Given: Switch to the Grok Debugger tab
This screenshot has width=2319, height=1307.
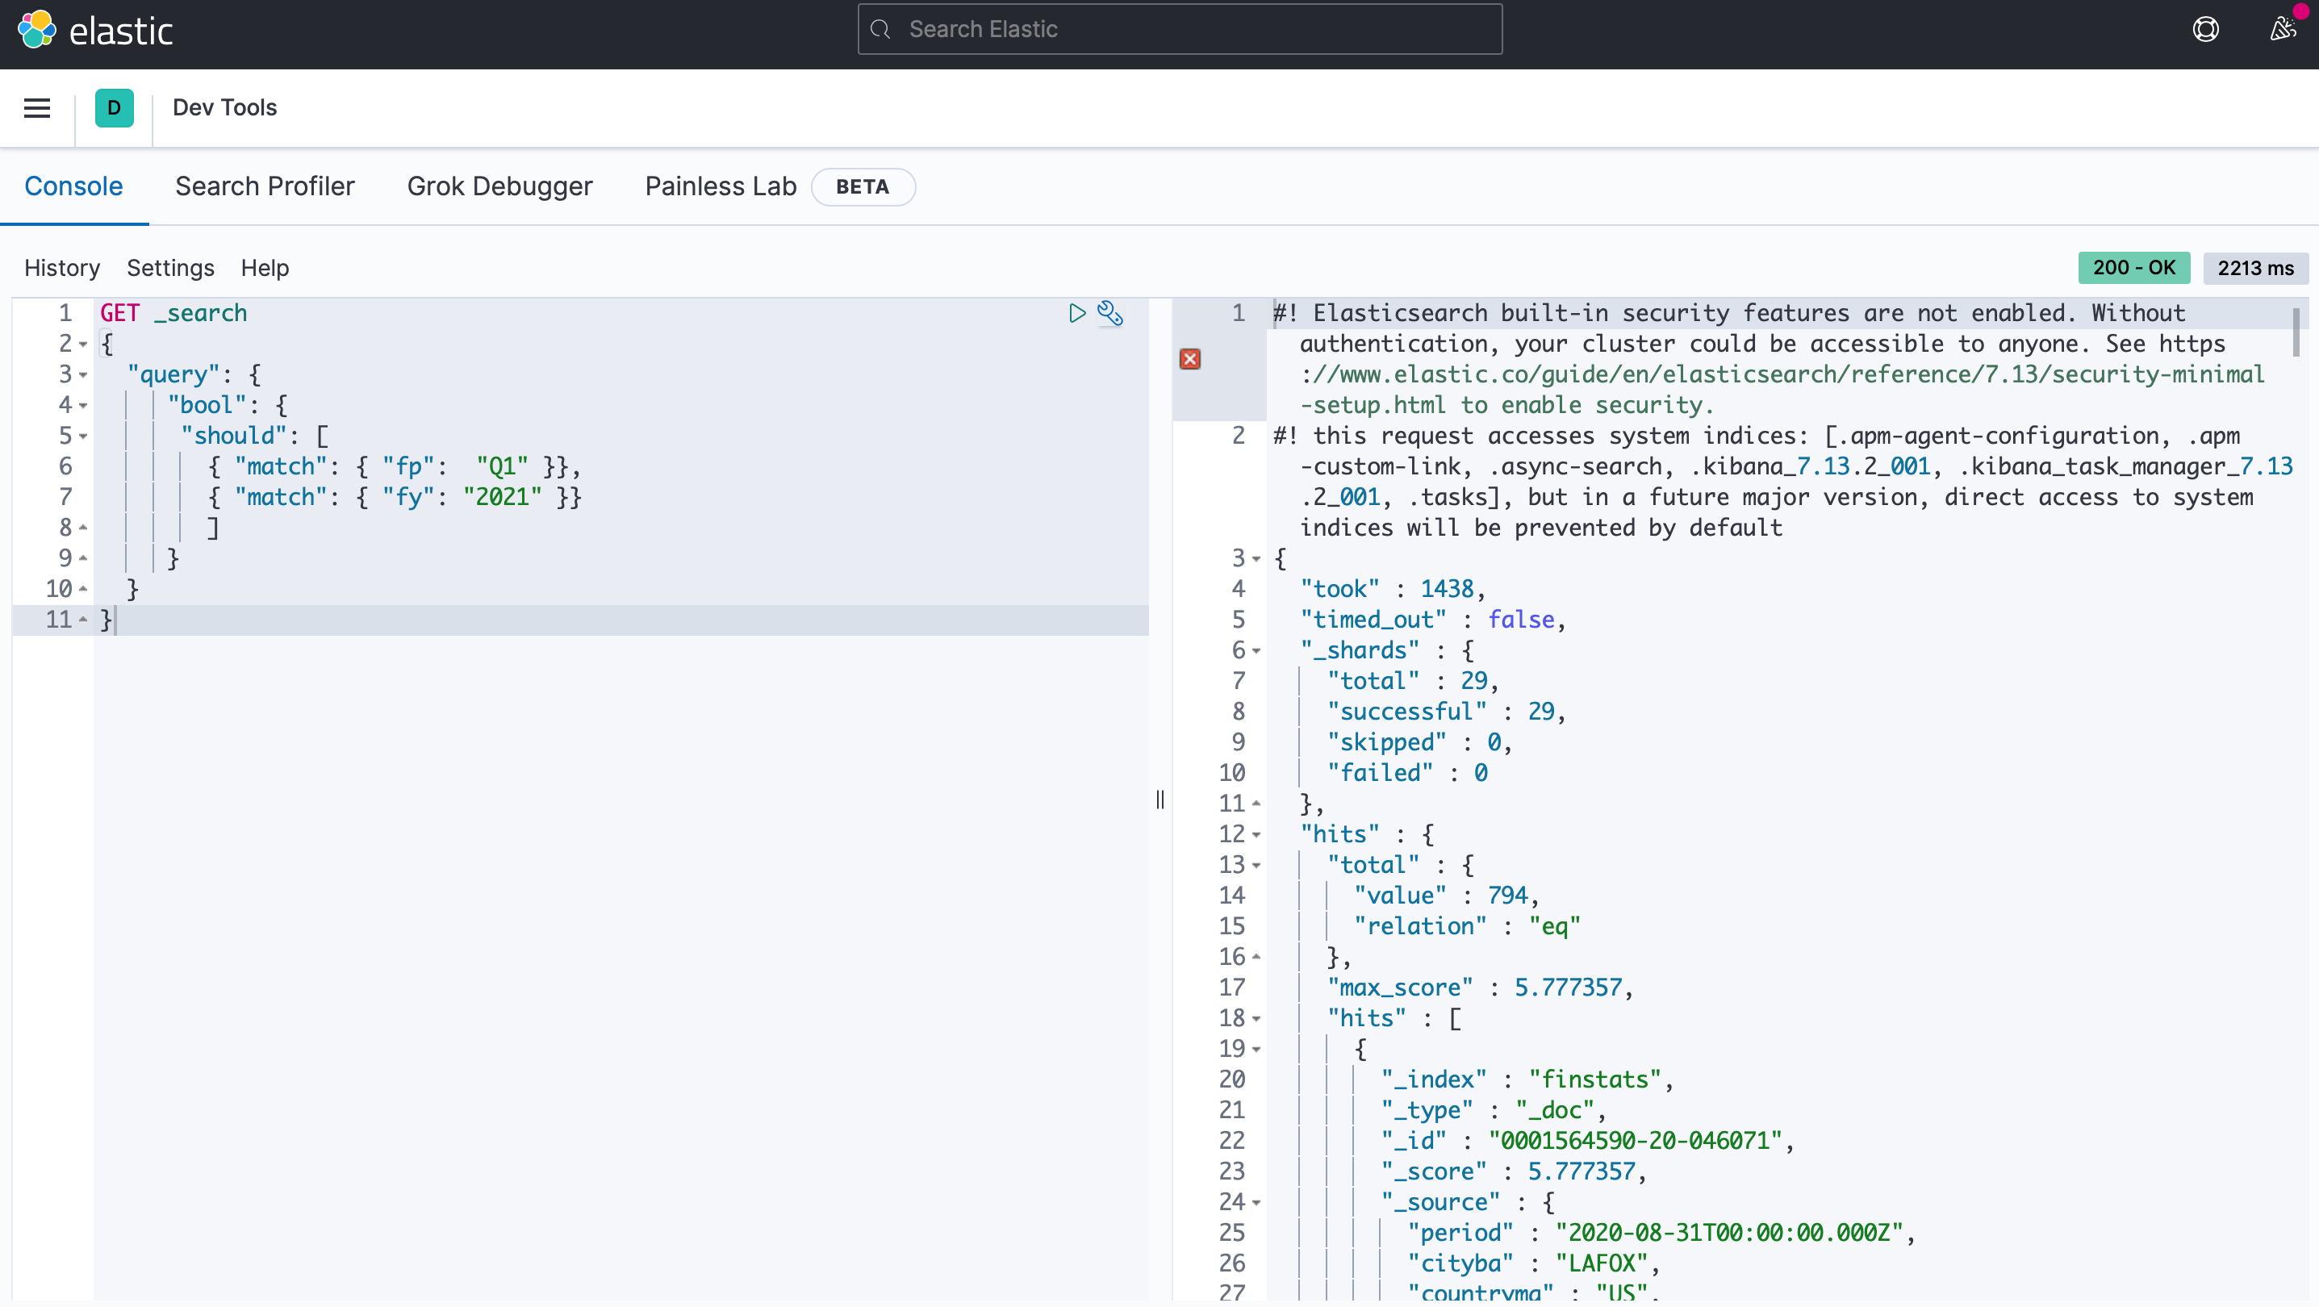Looking at the screenshot, I should 499,186.
